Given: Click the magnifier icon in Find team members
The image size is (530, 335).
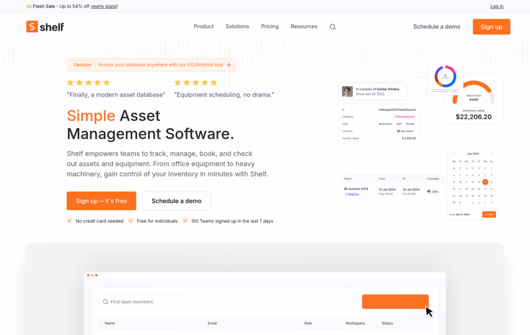Looking at the screenshot, I should pyautogui.click(x=105, y=302).
